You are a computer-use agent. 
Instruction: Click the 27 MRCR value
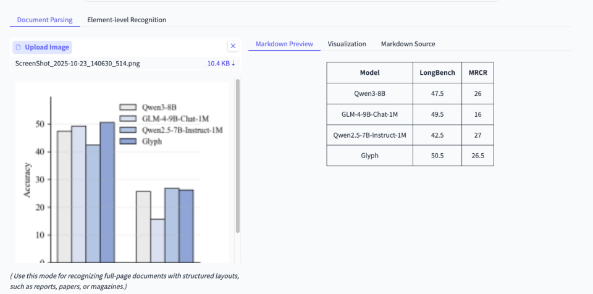click(x=477, y=135)
